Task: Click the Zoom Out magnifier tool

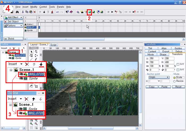Action: pyautogui.click(x=36, y=124)
